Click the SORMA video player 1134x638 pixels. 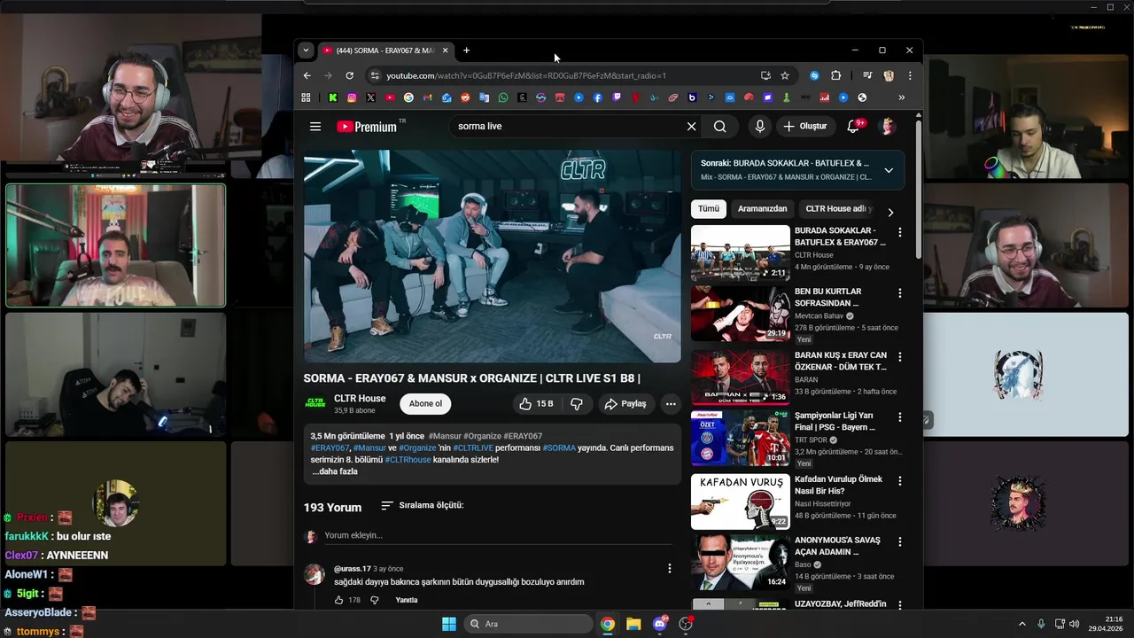493,256
